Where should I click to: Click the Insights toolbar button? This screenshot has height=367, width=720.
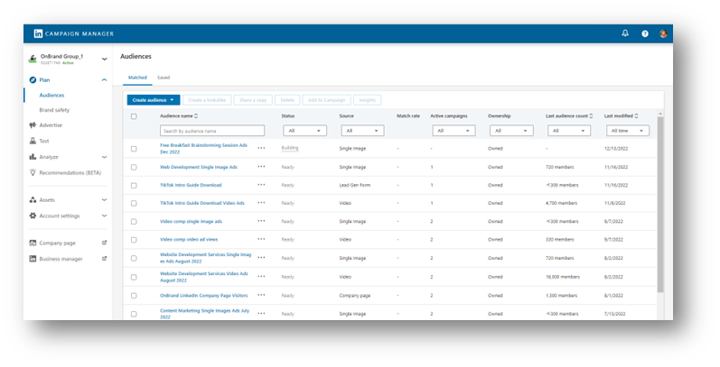[x=367, y=100]
